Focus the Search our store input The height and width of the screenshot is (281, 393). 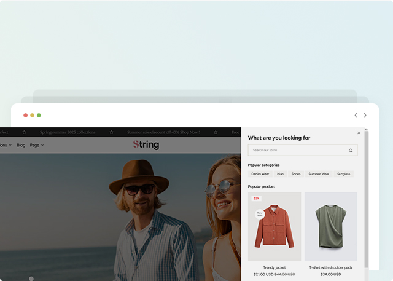298,150
